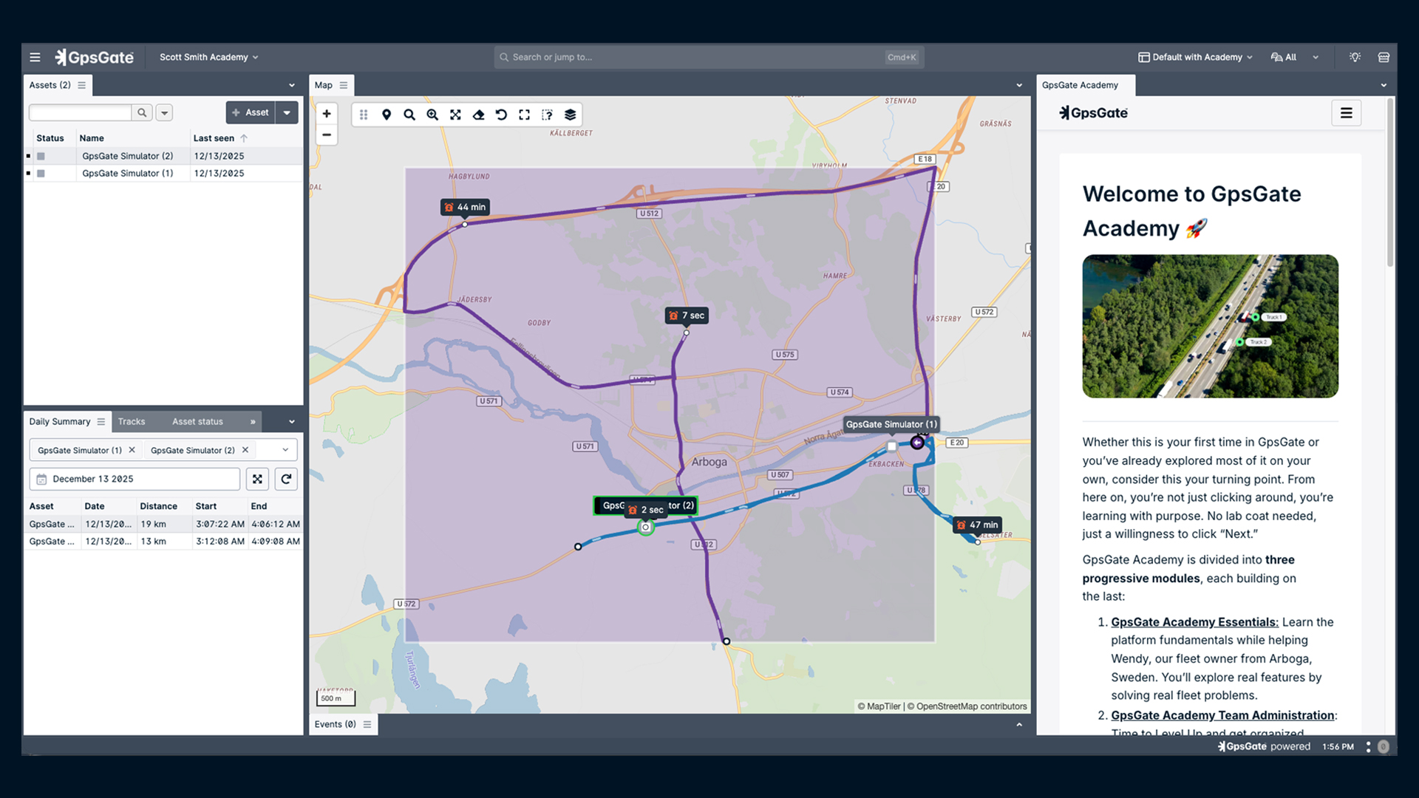Click the map layers stack icon
This screenshot has width=1419, height=798.
tap(570, 115)
